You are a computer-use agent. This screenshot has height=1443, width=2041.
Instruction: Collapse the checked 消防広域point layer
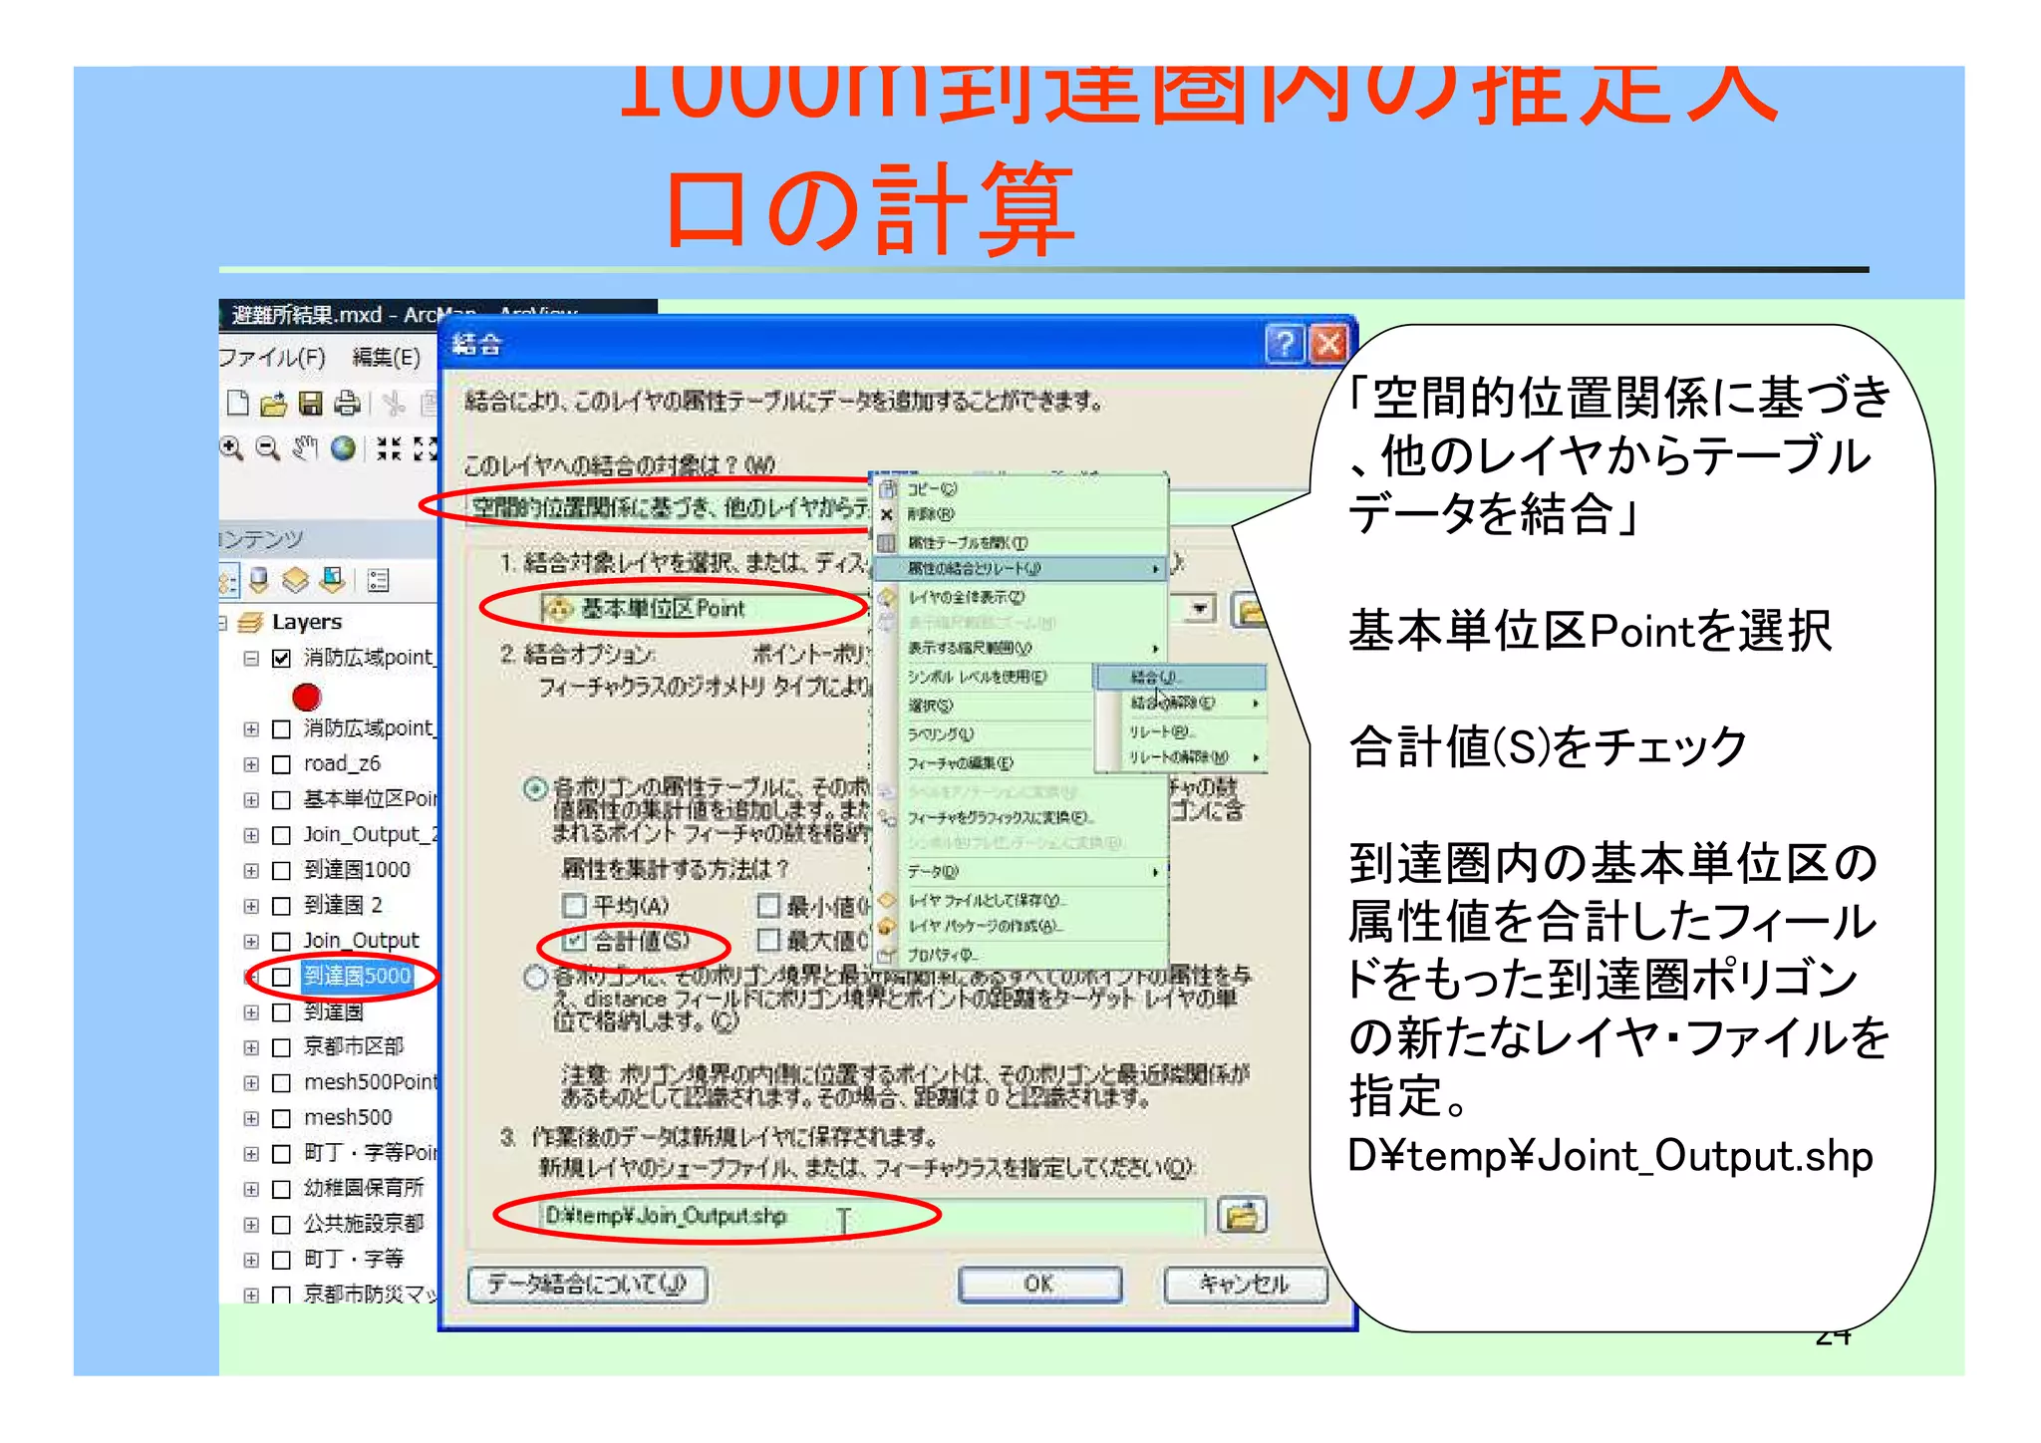click(x=251, y=659)
